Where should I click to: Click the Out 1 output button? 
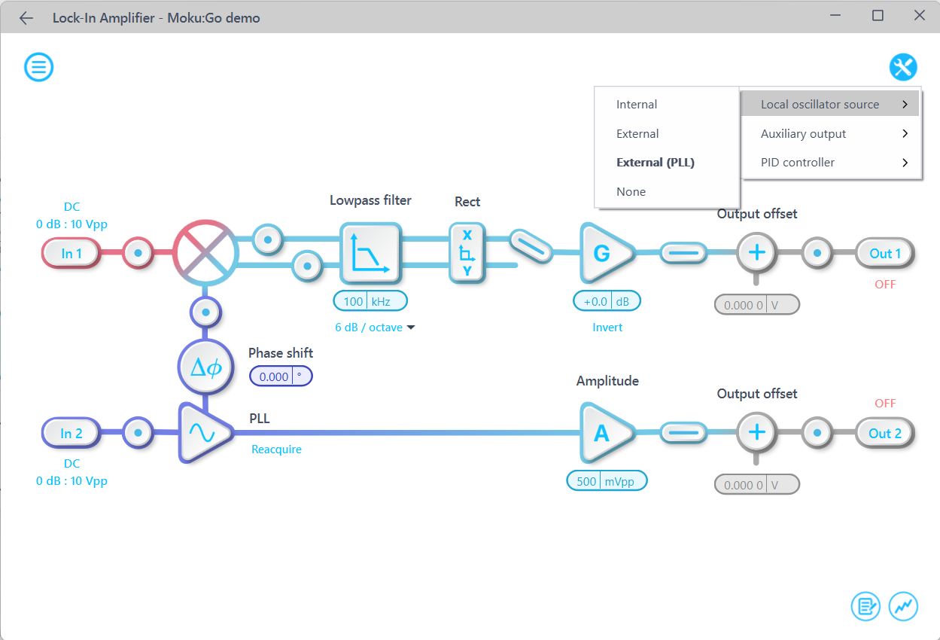pos(885,254)
